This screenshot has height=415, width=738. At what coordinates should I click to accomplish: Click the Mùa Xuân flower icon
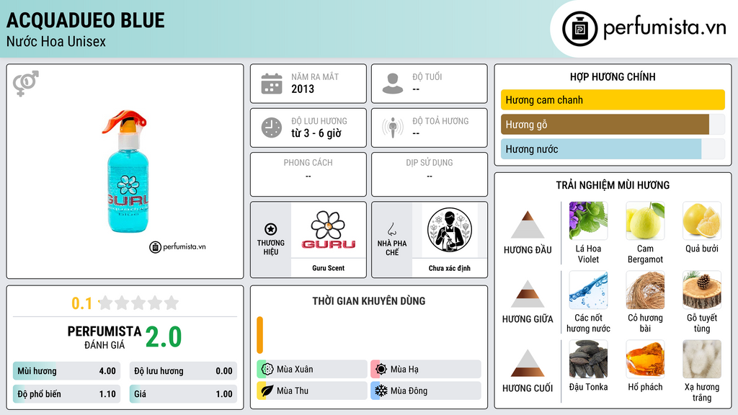[x=267, y=370]
